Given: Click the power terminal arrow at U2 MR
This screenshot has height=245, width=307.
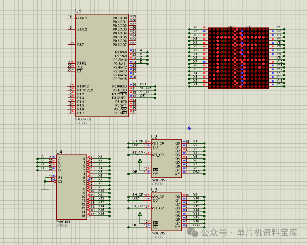Looking at the screenshot, I should 140,161.
